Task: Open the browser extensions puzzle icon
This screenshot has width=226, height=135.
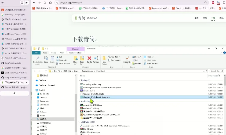Action: [224, 3]
